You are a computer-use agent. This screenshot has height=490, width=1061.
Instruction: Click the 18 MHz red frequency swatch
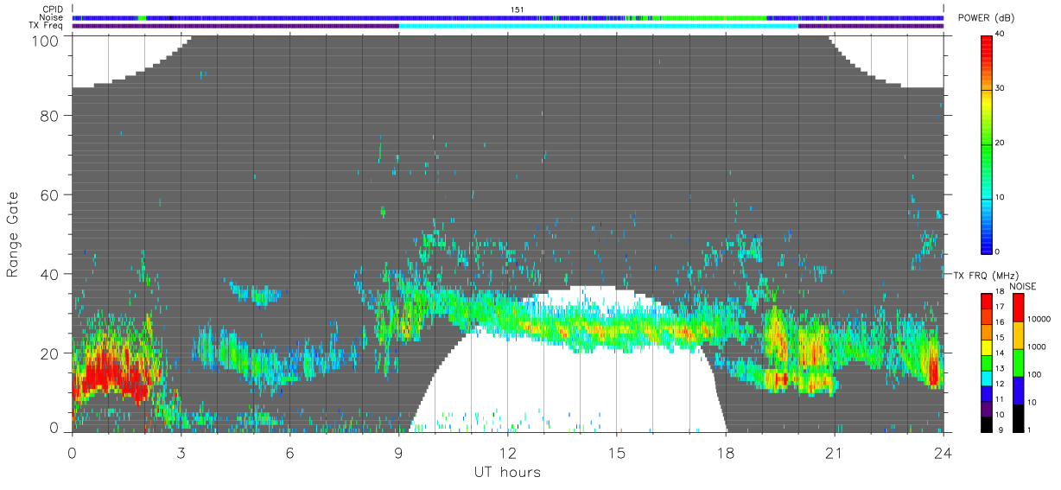[986, 301]
